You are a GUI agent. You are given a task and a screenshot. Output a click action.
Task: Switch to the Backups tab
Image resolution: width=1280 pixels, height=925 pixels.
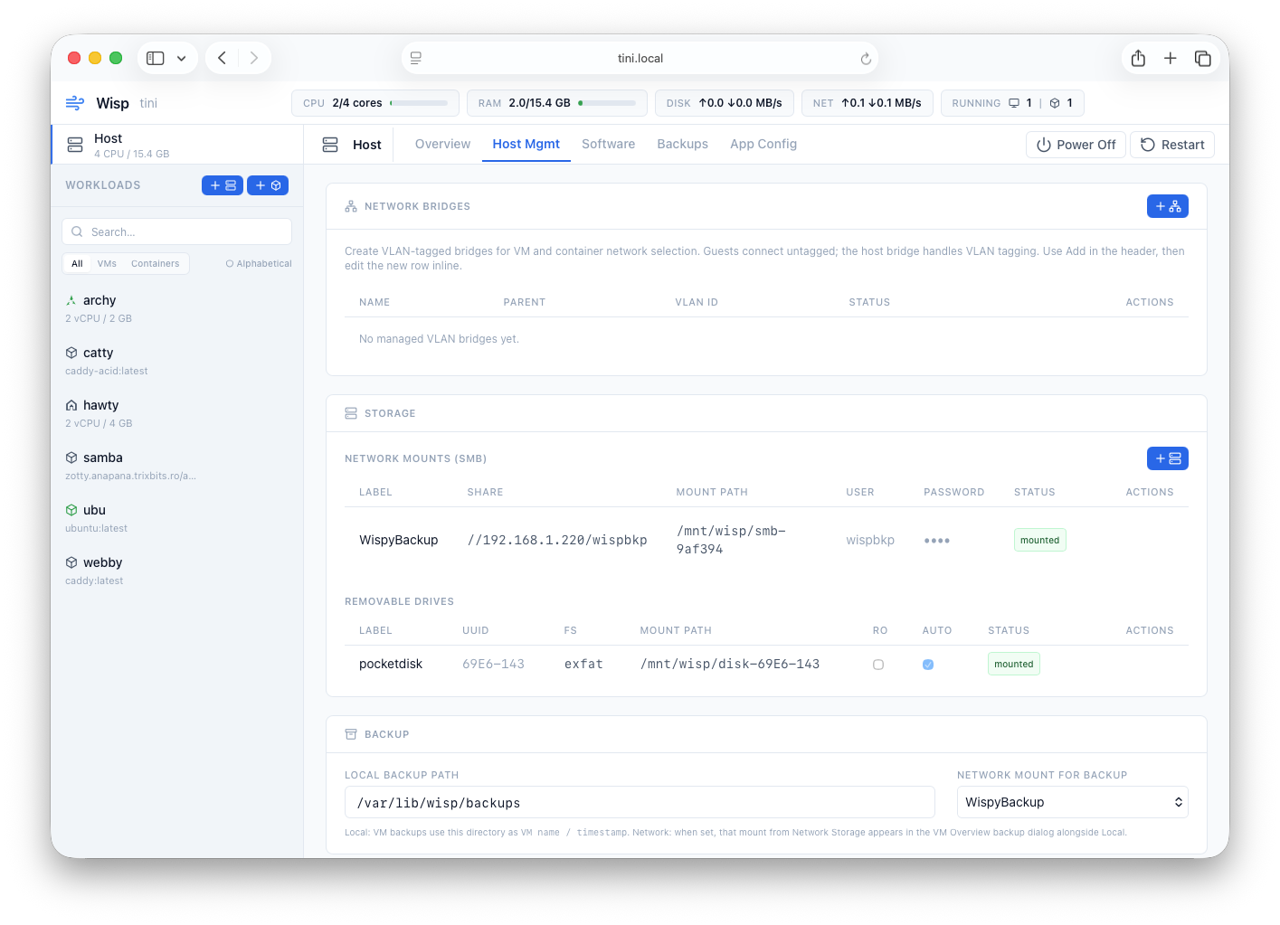tap(682, 144)
